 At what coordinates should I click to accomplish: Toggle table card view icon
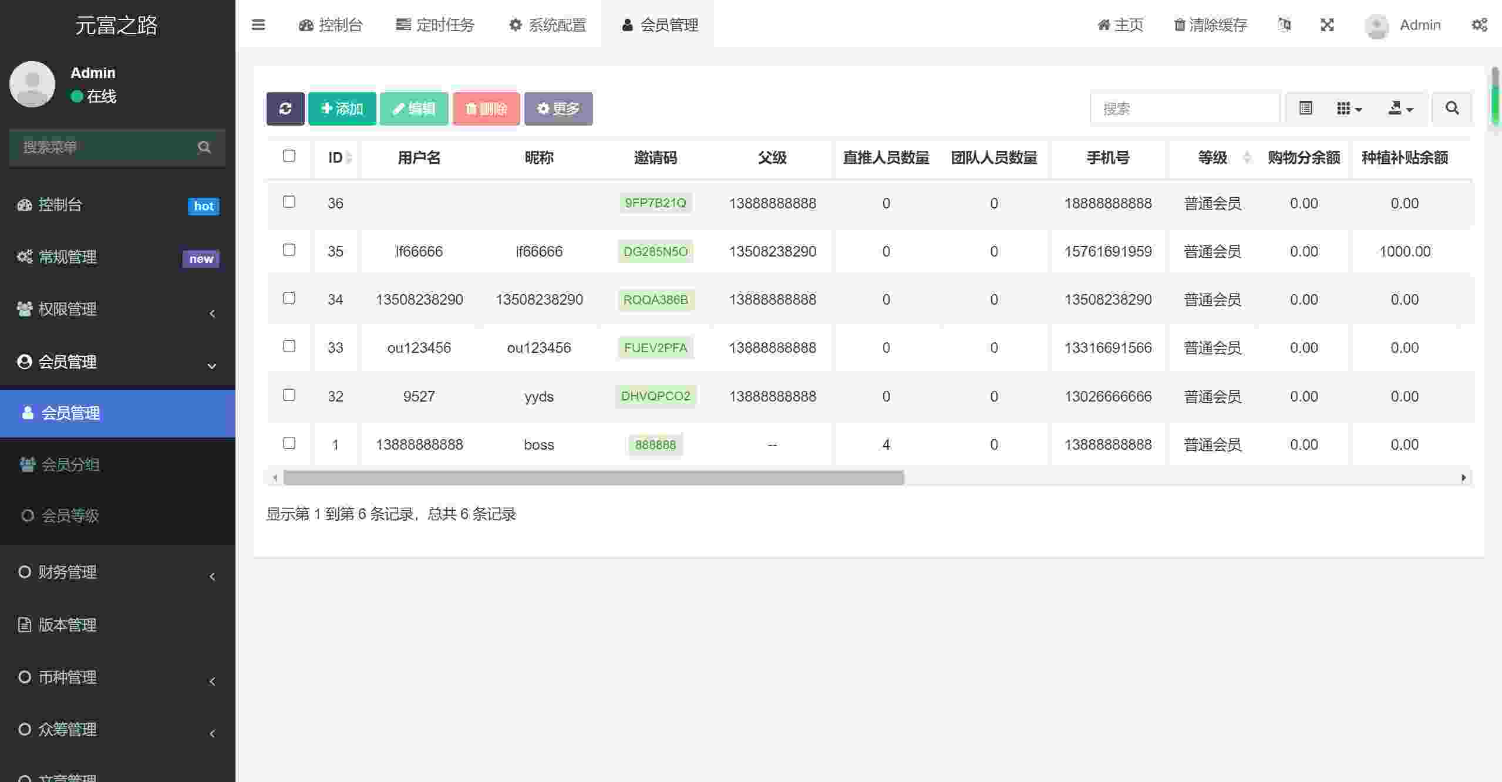pos(1305,108)
